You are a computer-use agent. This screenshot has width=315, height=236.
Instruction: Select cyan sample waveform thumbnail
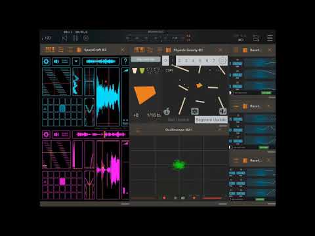pyautogui.click(x=101, y=62)
